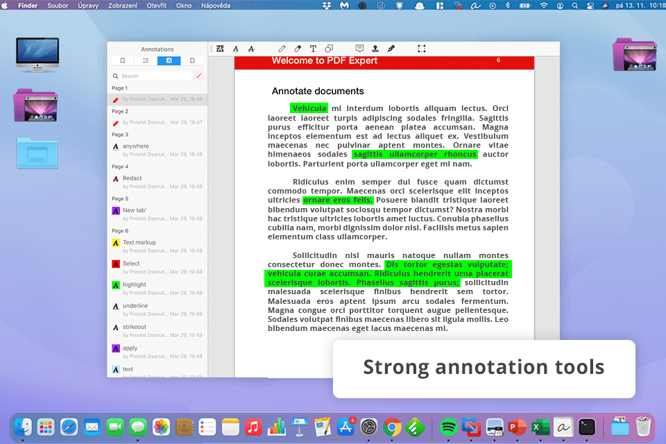Select the Highlight text tool

pos(220,49)
